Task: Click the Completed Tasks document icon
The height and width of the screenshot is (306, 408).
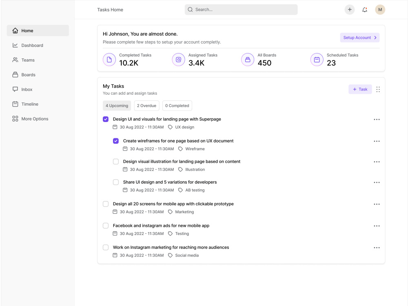Action: click(x=109, y=60)
